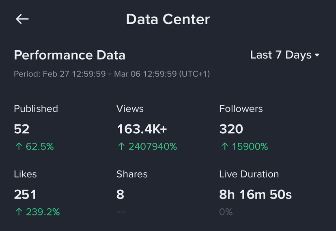Tap the Live Duration value 8h 16m 50s
Image resolution: width=336 pixels, height=231 pixels.
pyautogui.click(x=255, y=195)
